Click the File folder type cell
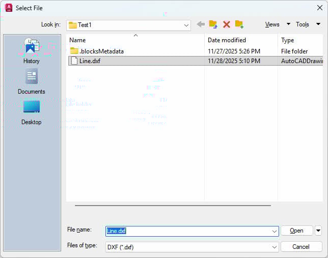This screenshot has width=328, height=258. (294, 51)
